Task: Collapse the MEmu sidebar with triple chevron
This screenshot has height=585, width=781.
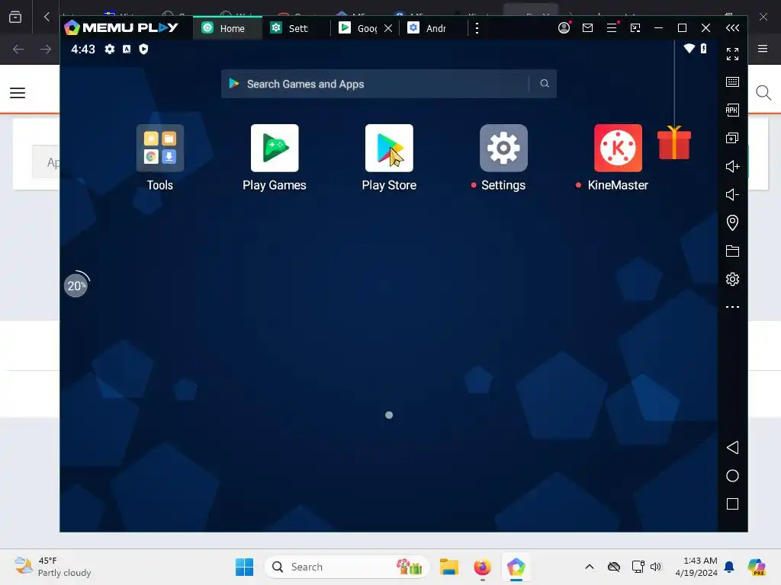Action: 733,28
